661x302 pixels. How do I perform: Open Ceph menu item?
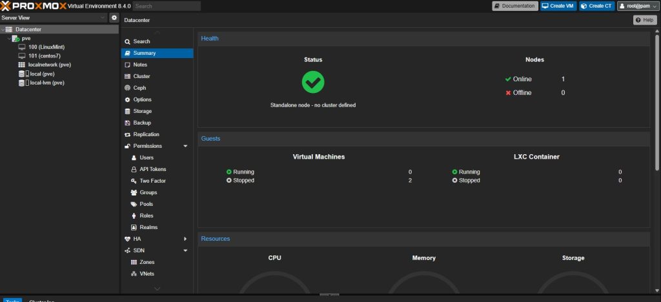[x=157, y=88]
